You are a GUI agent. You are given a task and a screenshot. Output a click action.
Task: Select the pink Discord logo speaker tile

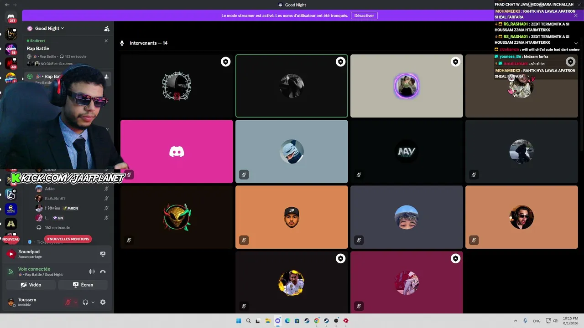(x=177, y=152)
